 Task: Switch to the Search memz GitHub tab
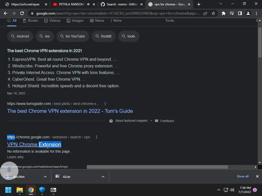122,4
